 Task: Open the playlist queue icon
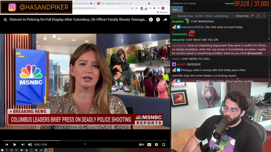(x=5, y=20)
